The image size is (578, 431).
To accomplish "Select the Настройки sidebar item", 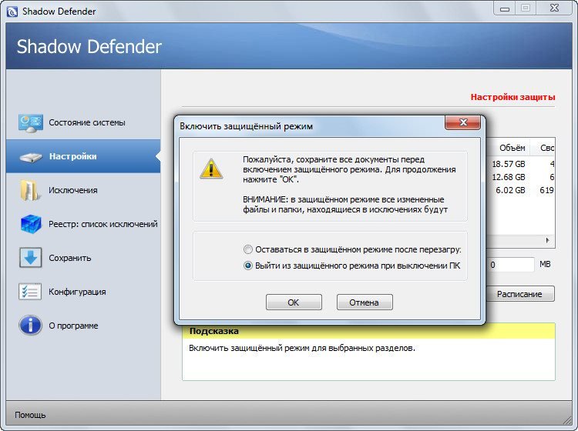I will coord(83,156).
